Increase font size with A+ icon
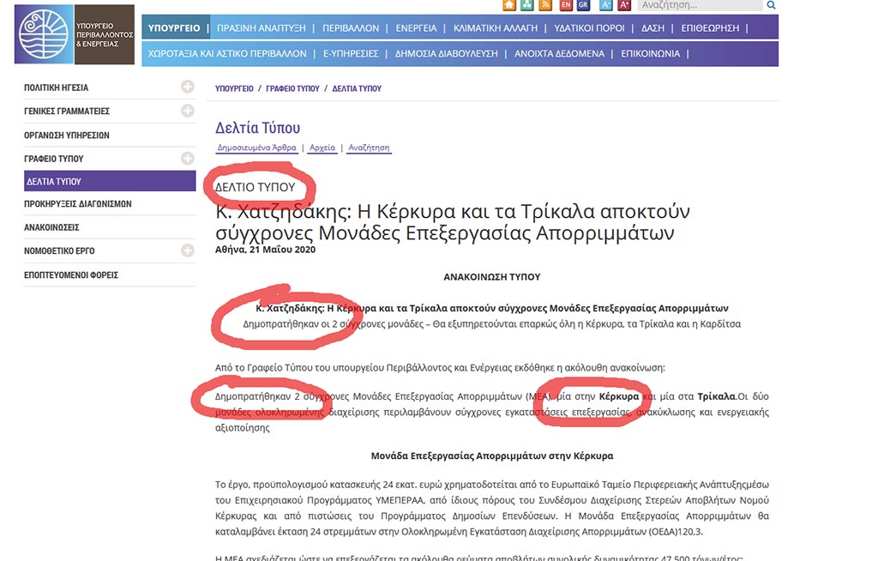The height and width of the screenshot is (561, 878). (624, 5)
